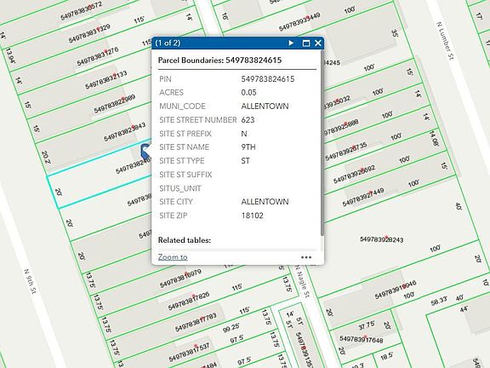Click the popup vertical scrollbar
Screen dimensions: 490x368
322,144
